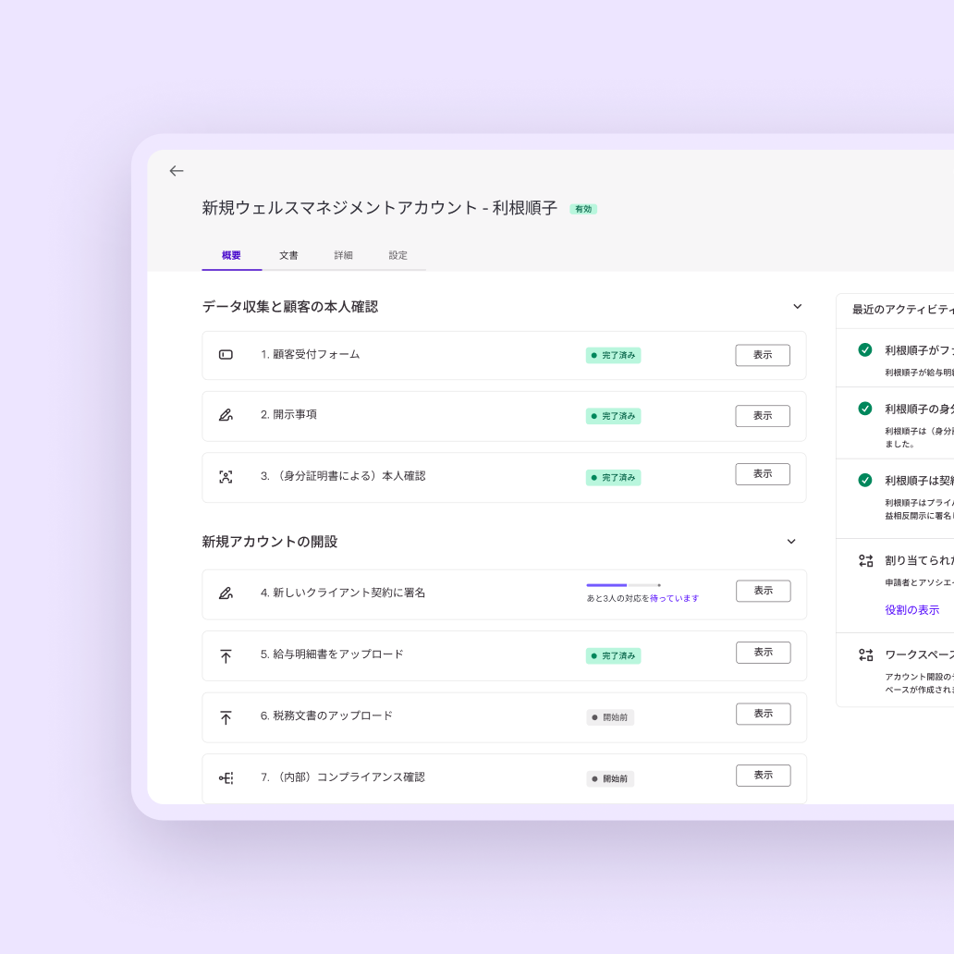
Task: Click the 開始前 badge on 税務文書のアップロード
Action: coord(610,716)
